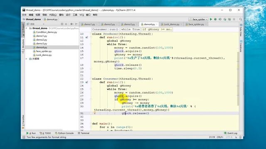Click the scroll-from-source target icon in the Project panel
Viewport: 266px width, 149px height.
coord(62,24)
